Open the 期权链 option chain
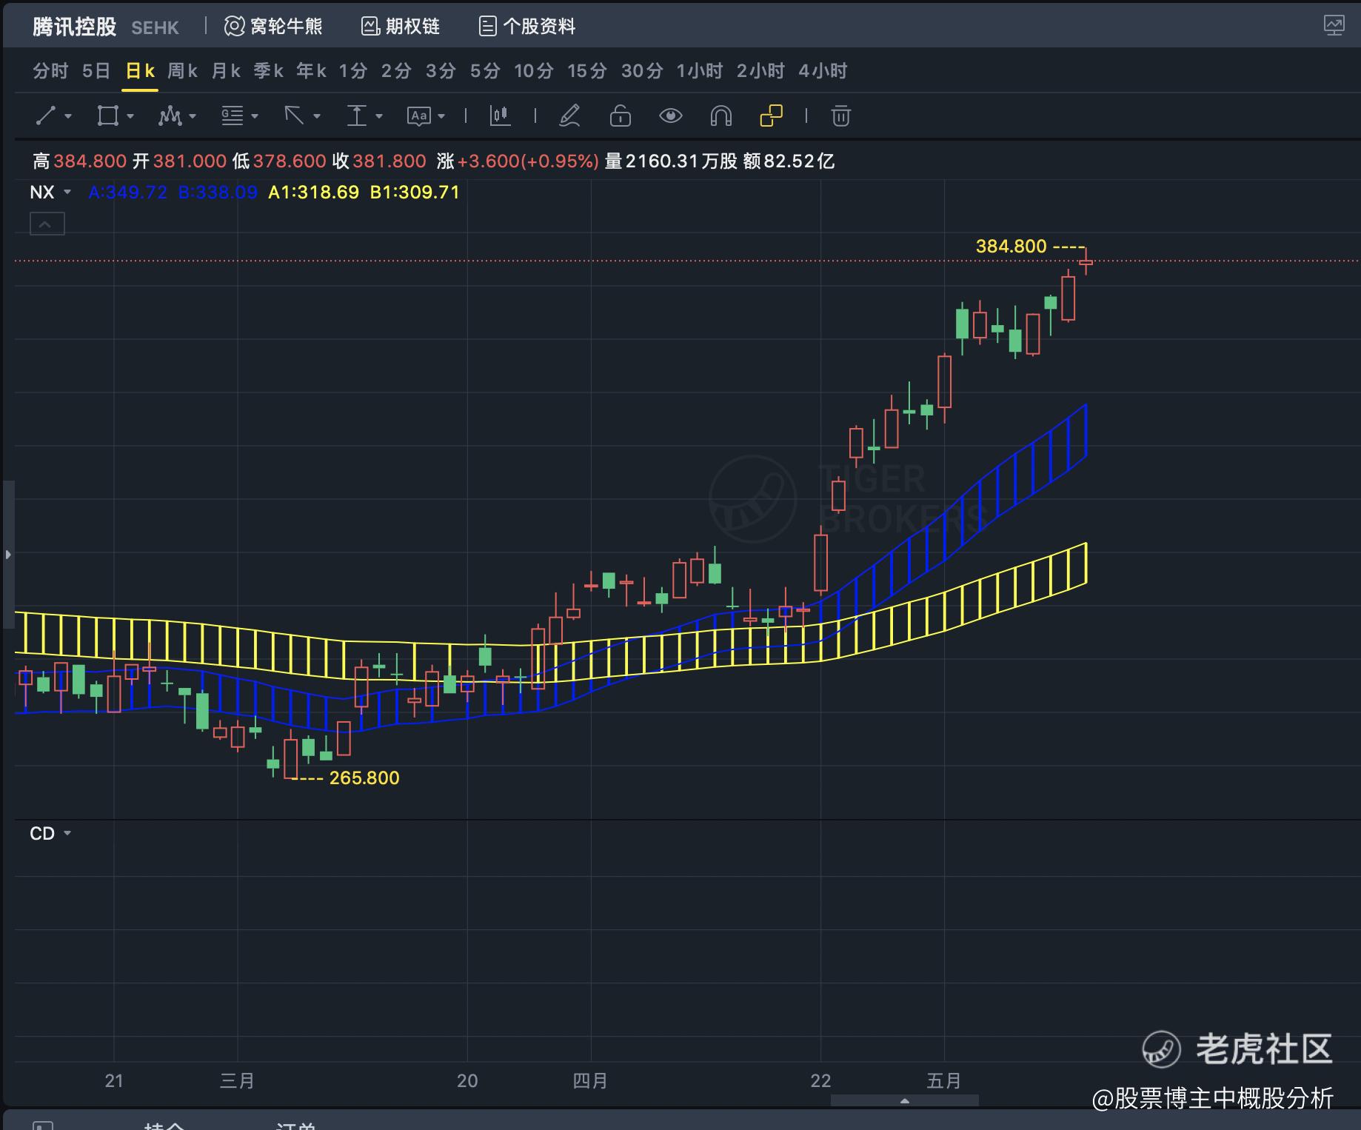The image size is (1361, 1130). tap(401, 27)
